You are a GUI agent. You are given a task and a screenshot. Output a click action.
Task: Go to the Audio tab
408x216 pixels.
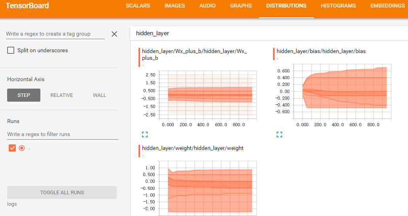pos(207,6)
